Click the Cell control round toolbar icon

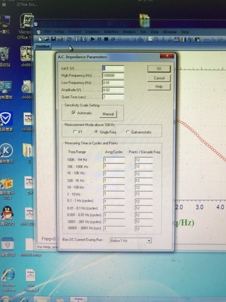tap(140, 39)
